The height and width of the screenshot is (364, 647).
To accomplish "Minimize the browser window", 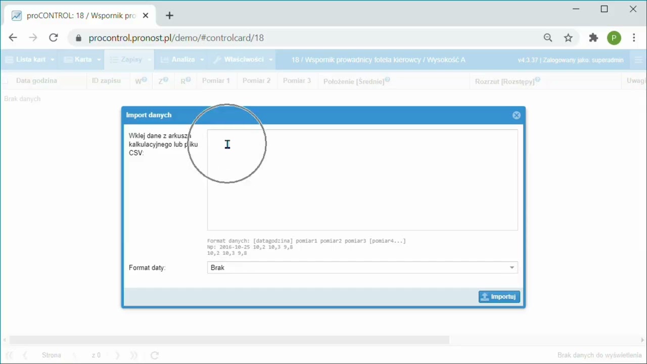I will tap(576, 9).
